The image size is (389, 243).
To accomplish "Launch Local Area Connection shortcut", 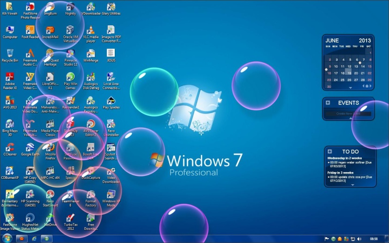I will coord(111,81).
